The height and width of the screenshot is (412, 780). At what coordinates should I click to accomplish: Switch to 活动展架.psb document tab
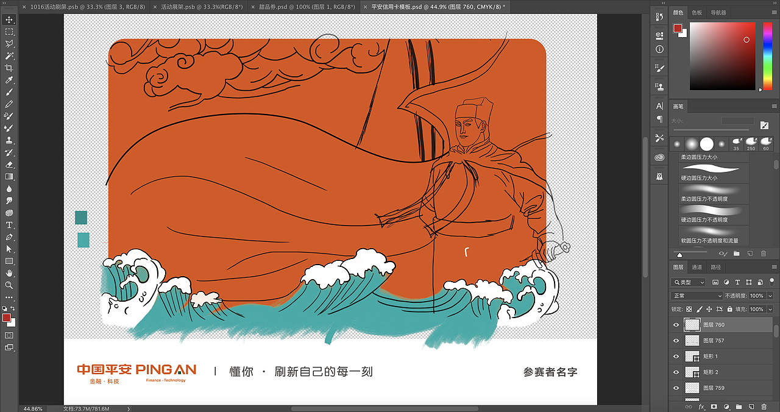[201, 7]
